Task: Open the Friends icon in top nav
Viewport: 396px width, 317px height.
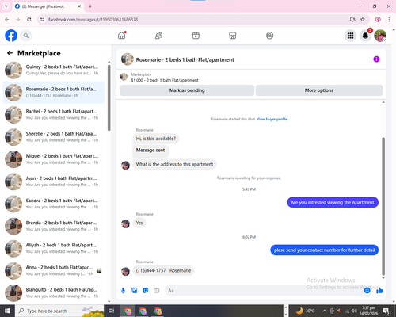Action: 158,36
